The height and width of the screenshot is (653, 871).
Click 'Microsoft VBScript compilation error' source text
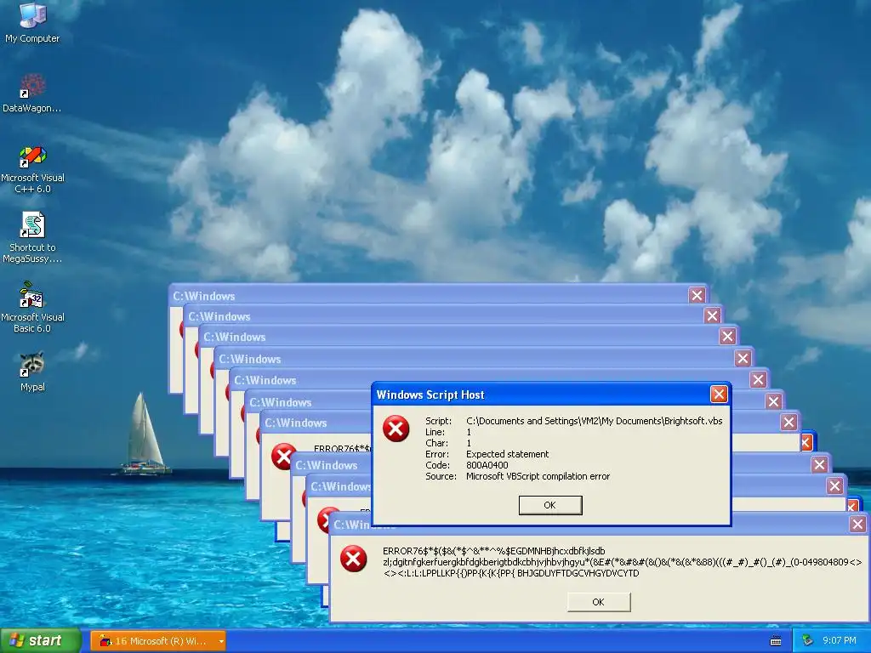tap(538, 476)
